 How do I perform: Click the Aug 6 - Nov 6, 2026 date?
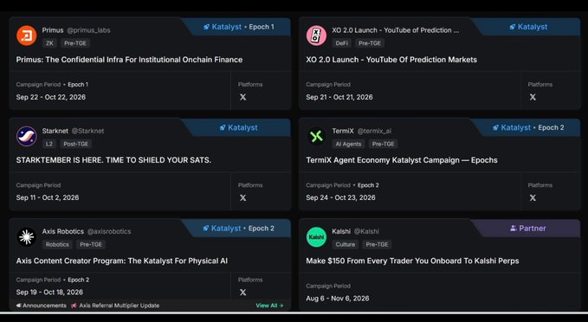pyautogui.click(x=338, y=299)
